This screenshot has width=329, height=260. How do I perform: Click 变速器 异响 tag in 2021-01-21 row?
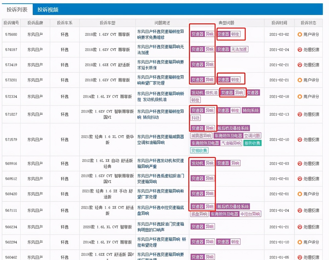tap(202, 227)
